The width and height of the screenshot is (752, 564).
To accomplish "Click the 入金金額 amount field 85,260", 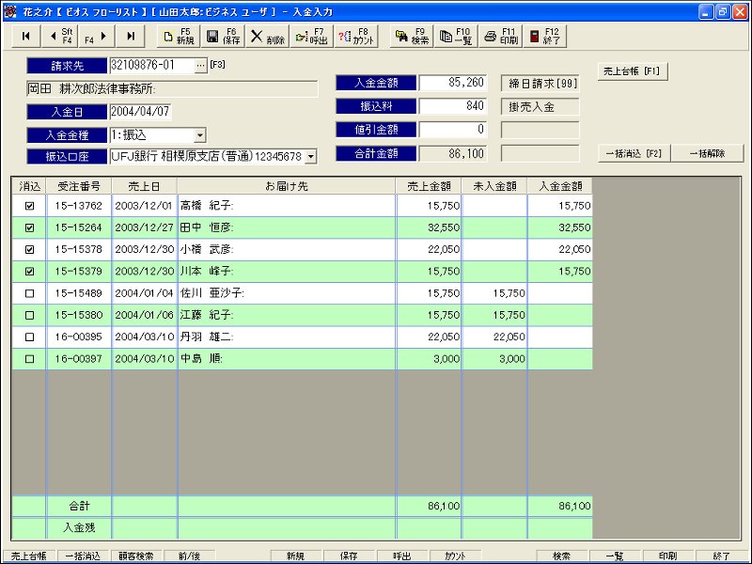I will (453, 83).
